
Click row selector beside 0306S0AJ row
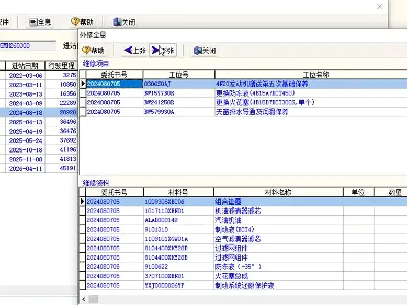point(83,84)
